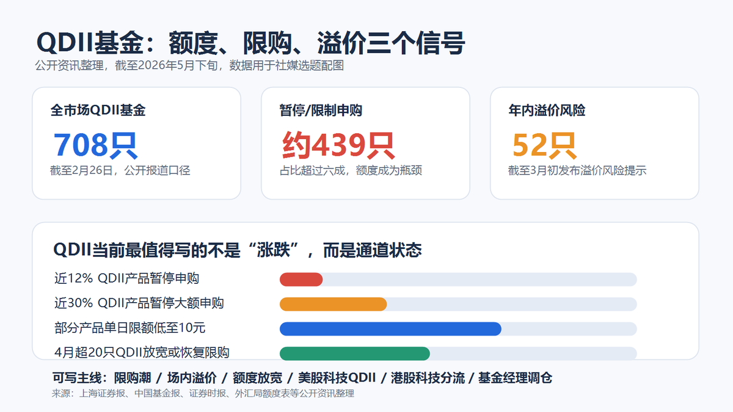Click the caption '截至3月初发布溢价风险提示'
Viewport: 733px width, 412px height.
577,170
